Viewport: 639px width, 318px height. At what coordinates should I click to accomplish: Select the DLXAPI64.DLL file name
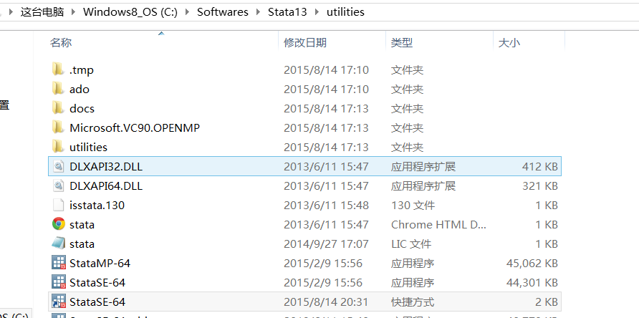pos(106,185)
